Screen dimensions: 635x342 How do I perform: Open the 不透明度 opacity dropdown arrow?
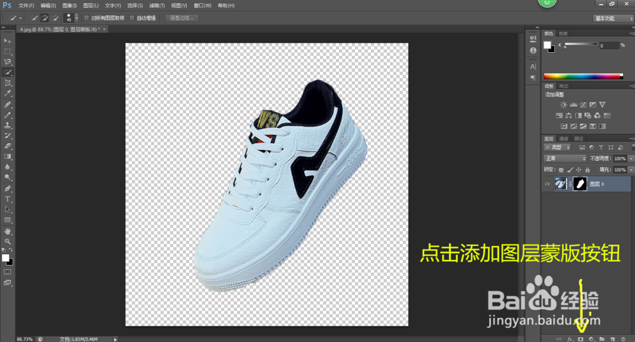click(631, 158)
